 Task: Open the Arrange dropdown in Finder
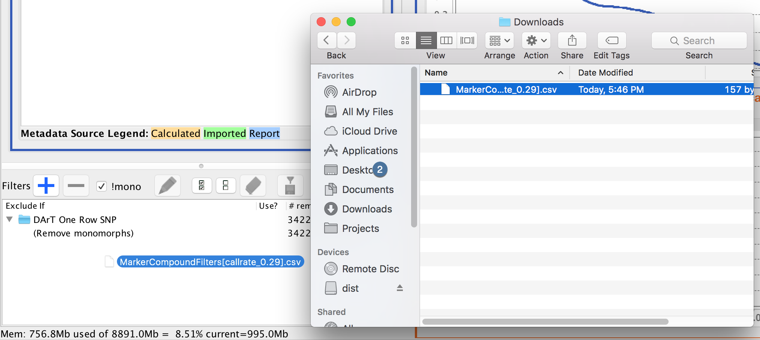point(500,40)
